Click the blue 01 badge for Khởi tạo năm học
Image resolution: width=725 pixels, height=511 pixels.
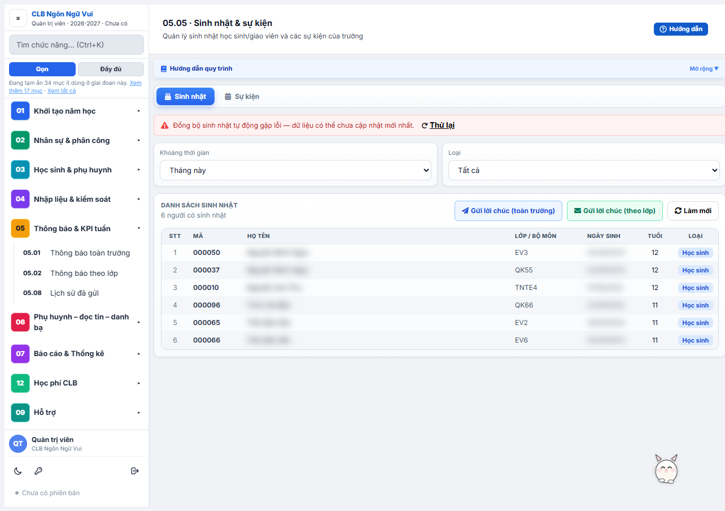click(20, 111)
